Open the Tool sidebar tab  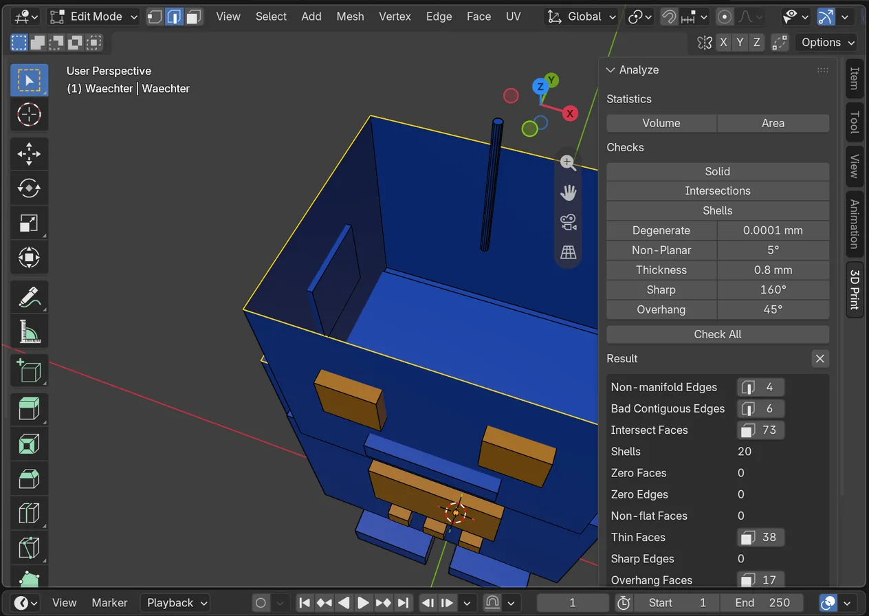pos(855,122)
